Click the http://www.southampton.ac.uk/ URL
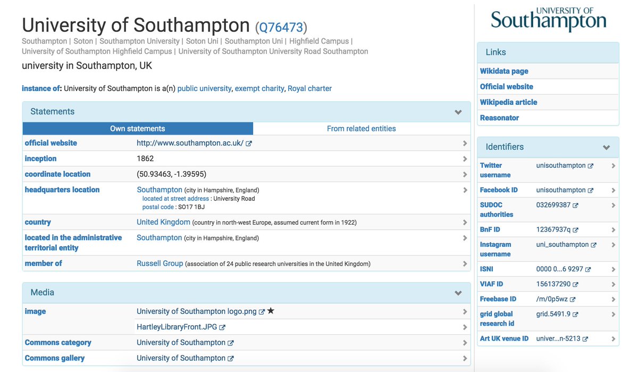Image resolution: width=638 pixels, height=372 pixels. (x=190, y=143)
